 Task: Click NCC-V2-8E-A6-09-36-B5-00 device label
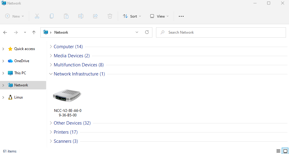tap(68, 113)
